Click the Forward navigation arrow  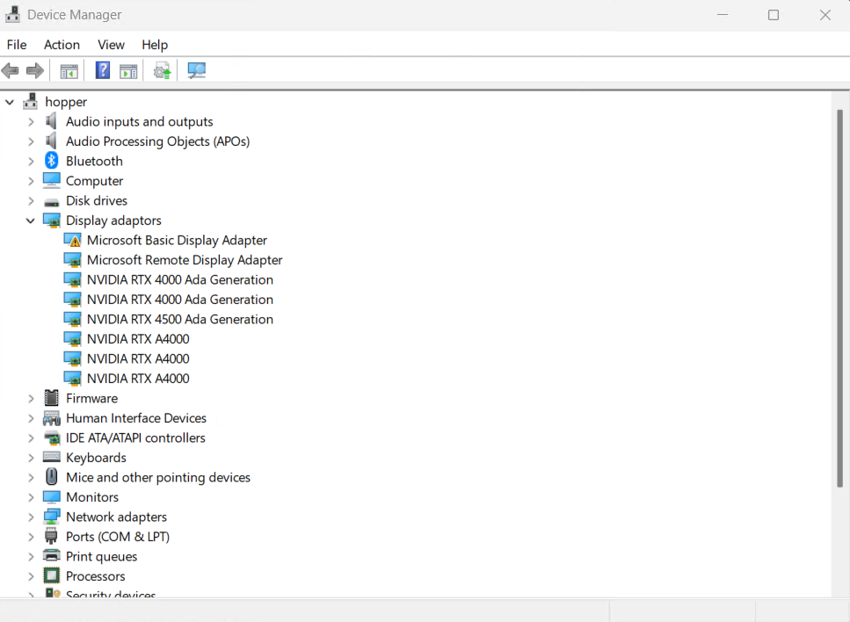coord(33,70)
